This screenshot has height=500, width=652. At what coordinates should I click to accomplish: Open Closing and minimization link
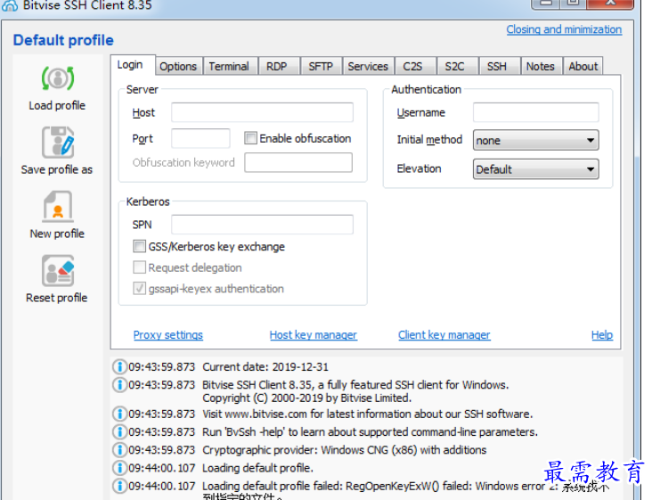click(x=564, y=29)
